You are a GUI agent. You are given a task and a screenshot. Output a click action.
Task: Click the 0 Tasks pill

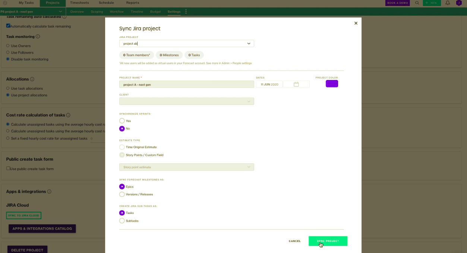194,55
